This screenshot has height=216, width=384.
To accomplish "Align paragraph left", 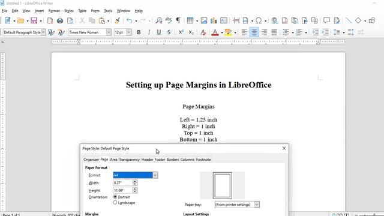I will tap(244, 32).
